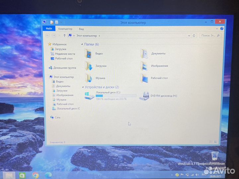Select DVD RW дисковод (H:) drive
Screen dimensions: 239x179
159,96
